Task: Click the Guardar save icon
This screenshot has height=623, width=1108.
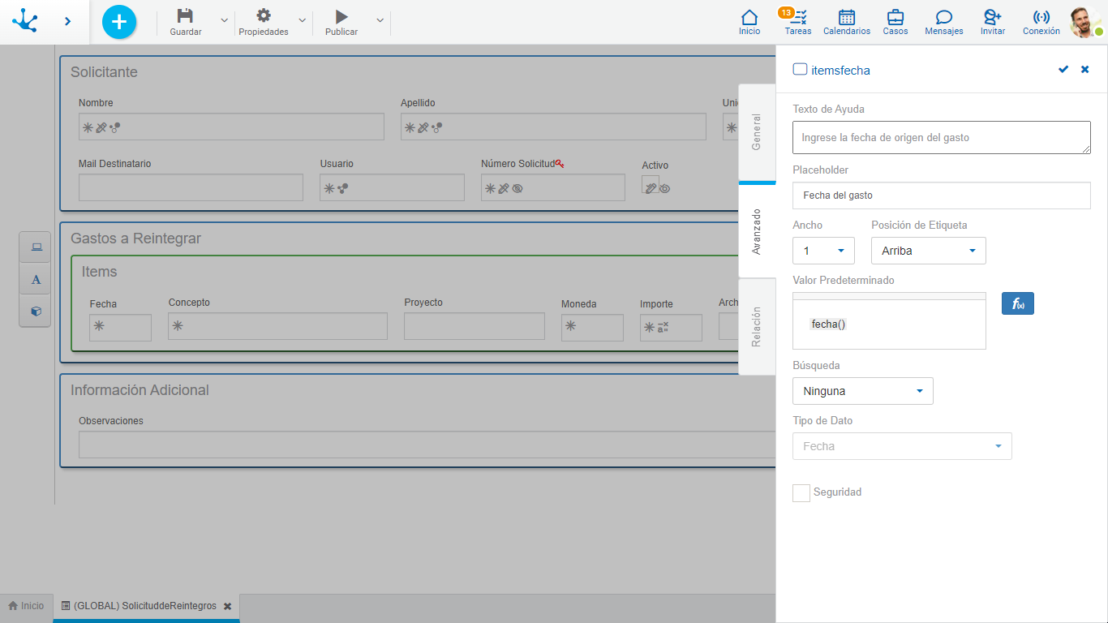Action: [x=185, y=17]
